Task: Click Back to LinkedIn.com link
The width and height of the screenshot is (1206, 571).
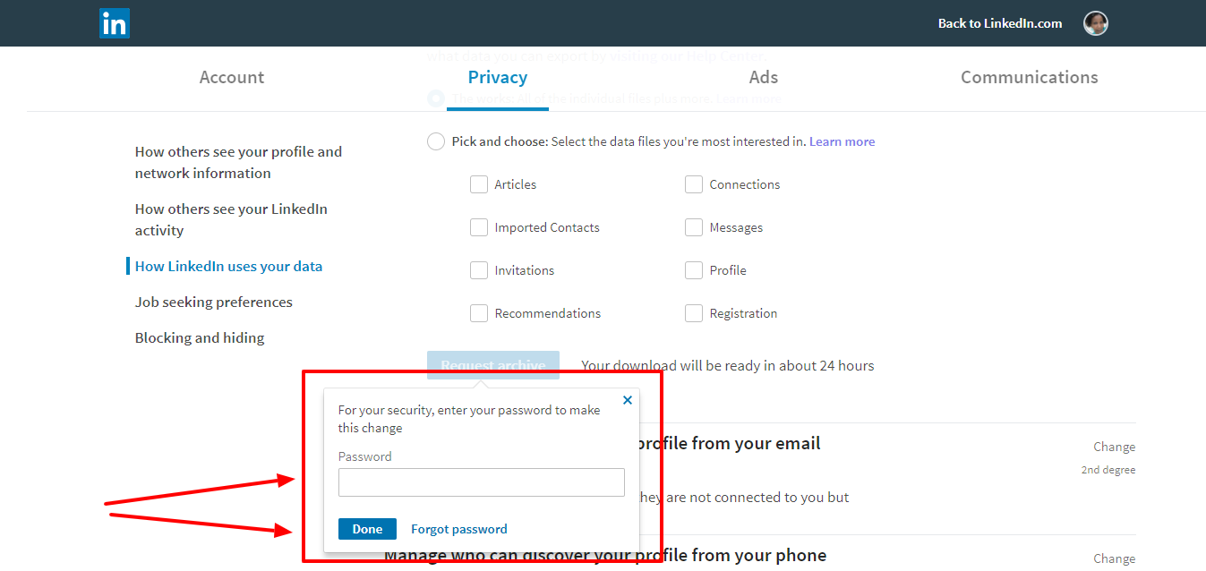Action: [1000, 23]
